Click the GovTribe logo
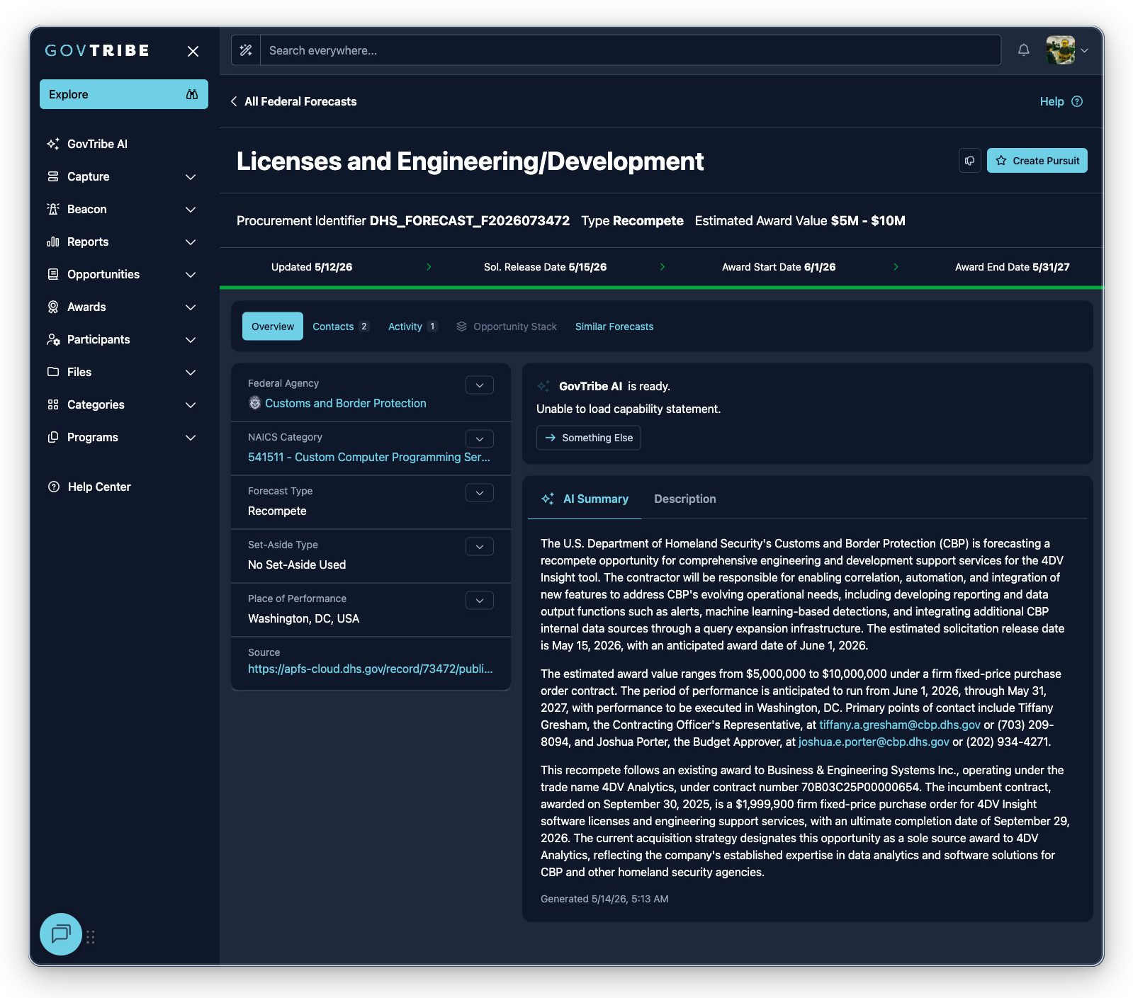This screenshot has height=998, width=1133. pyautogui.click(x=97, y=50)
